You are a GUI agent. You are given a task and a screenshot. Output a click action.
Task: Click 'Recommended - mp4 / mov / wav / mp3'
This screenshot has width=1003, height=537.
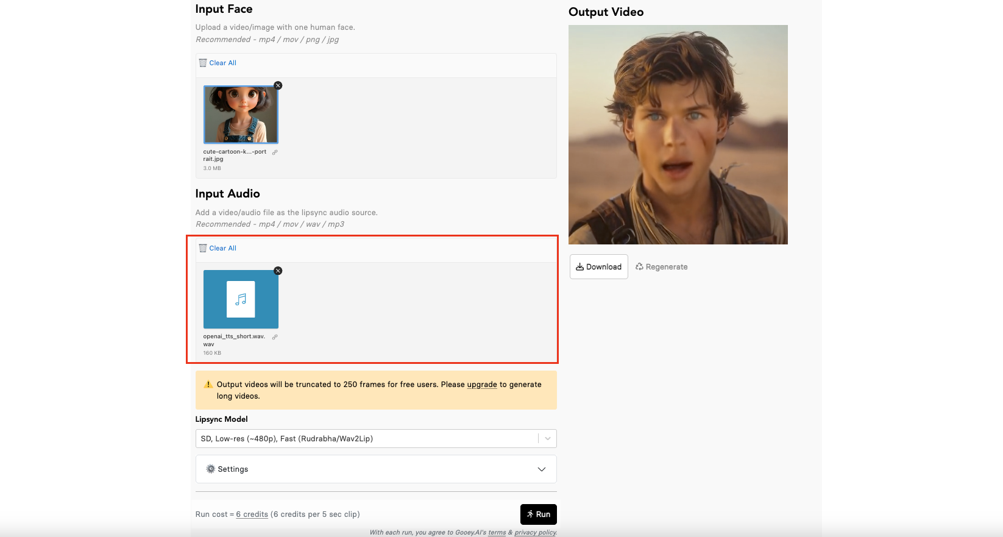click(x=270, y=224)
